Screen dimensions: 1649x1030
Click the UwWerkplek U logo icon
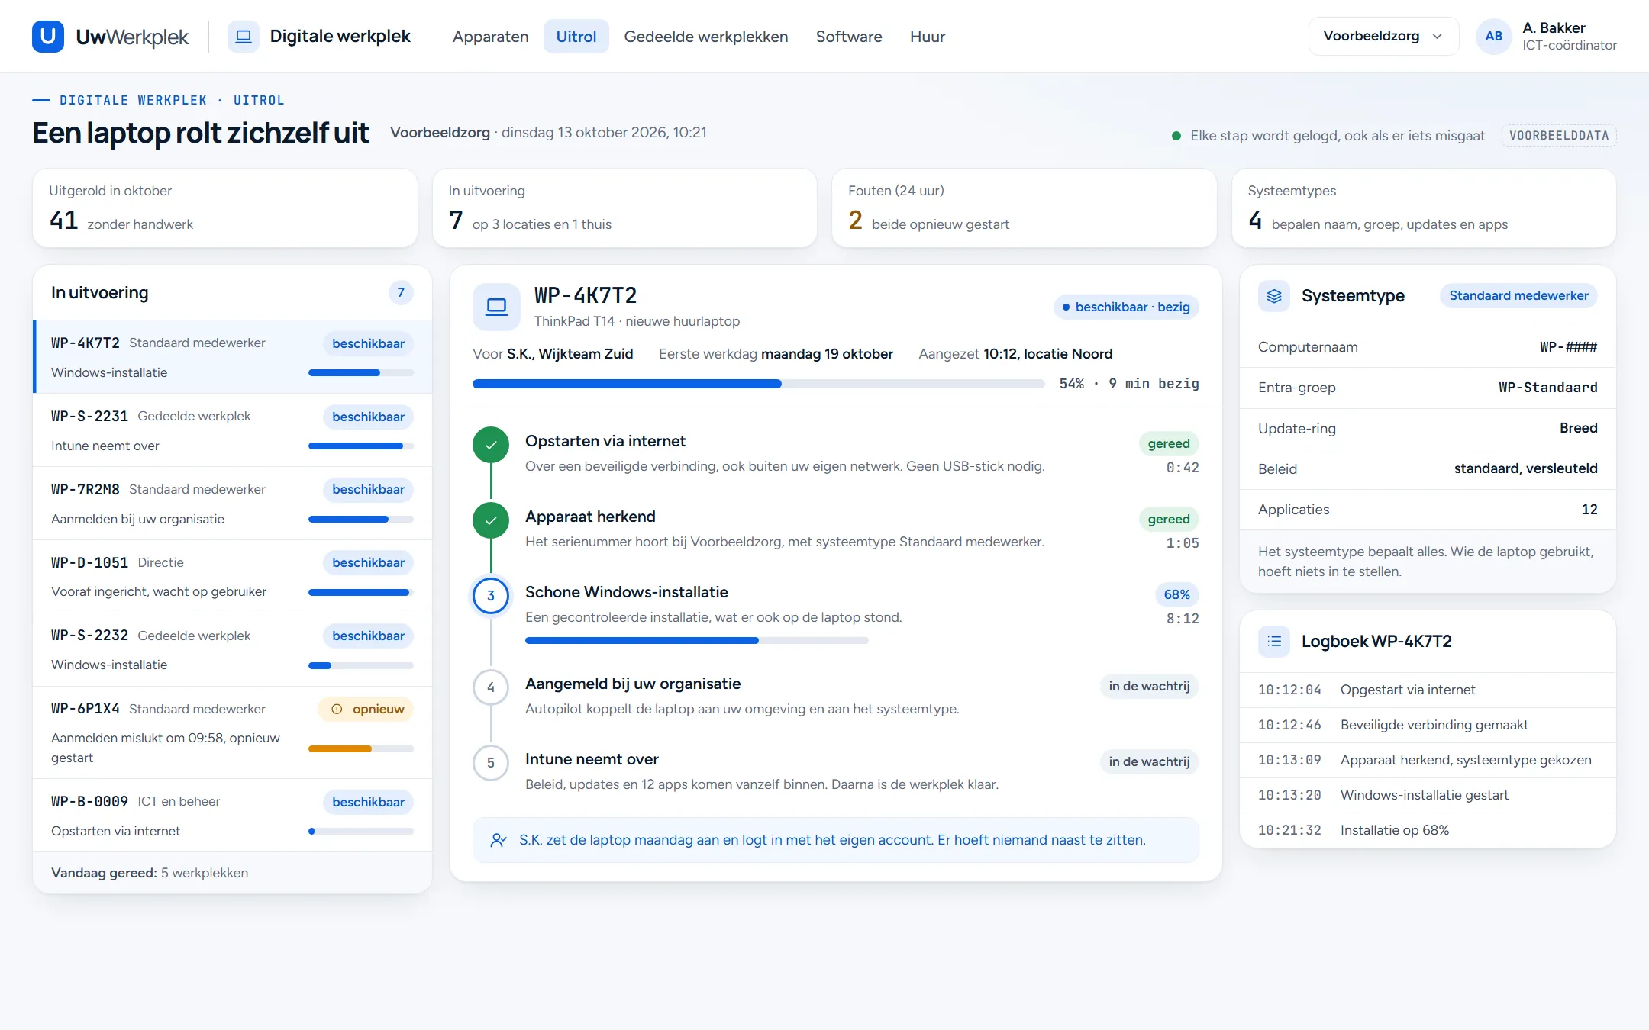[47, 37]
